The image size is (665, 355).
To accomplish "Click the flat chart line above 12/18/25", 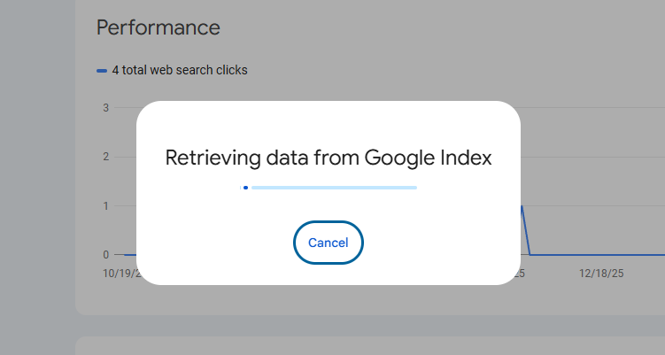I will tap(601, 254).
